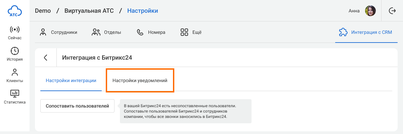This screenshot has height=134, width=403.
Task: Open the Отделы departments section
Action: coord(106,32)
